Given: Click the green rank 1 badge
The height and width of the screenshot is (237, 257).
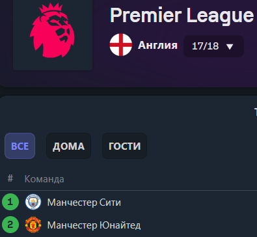Looking at the screenshot, I should [x=10, y=202].
